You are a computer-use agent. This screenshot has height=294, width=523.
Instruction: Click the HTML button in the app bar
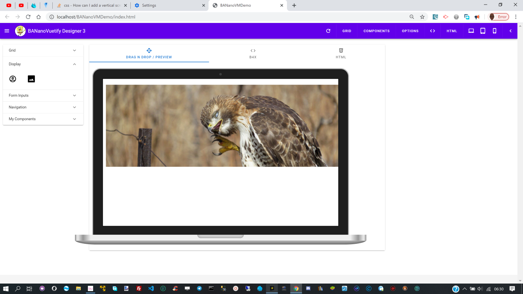(x=452, y=31)
